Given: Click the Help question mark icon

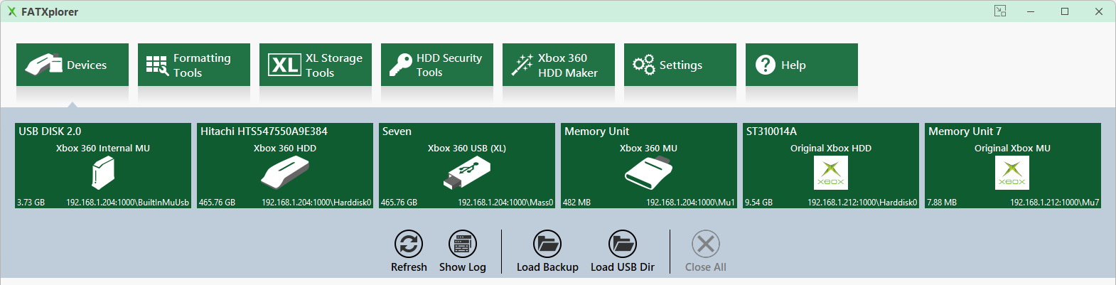Looking at the screenshot, I should click(766, 65).
